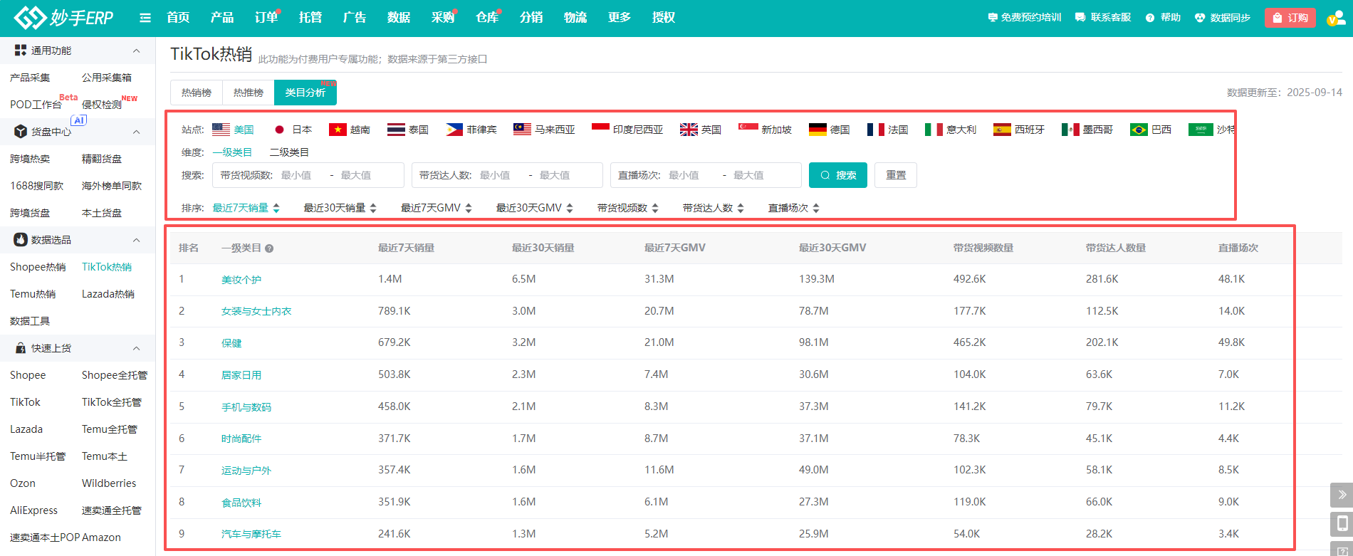The height and width of the screenshot is (556, 1353).
Task: Sort by 最近30天GMV
Action: [535, 208]
